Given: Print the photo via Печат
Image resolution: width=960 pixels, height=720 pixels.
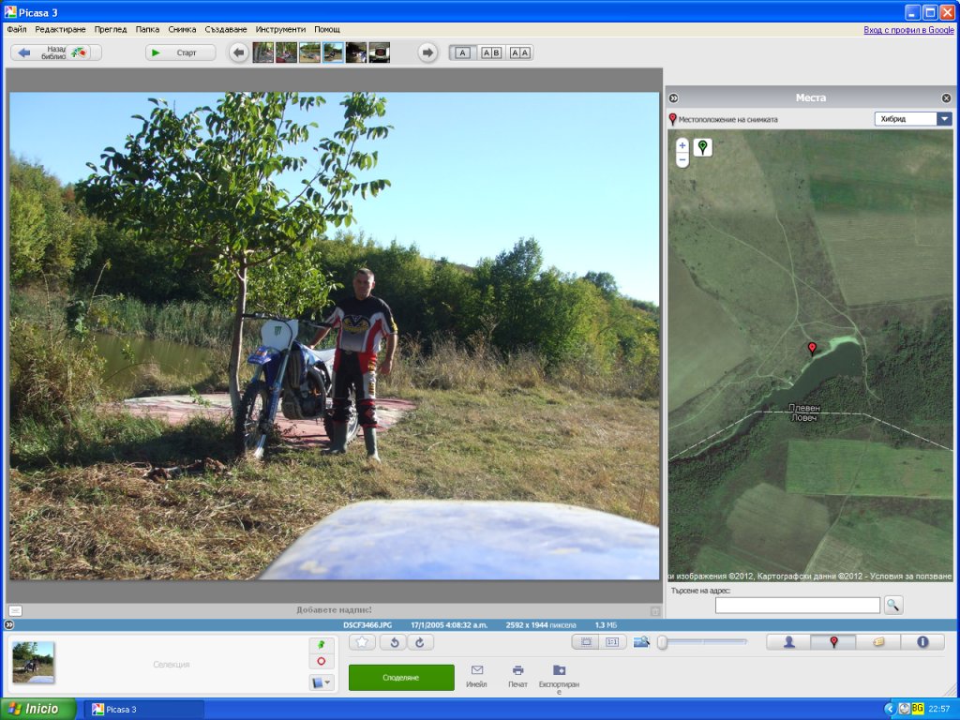Looking at the screenshot, I should (517, 677).
